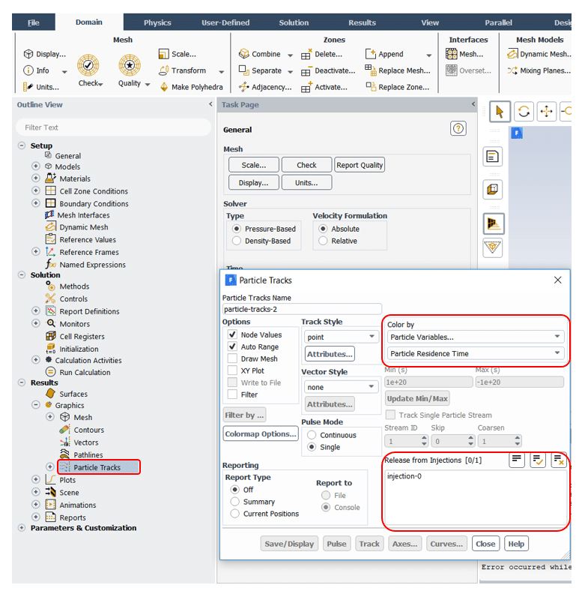The width and height of the screenshot is (585, 603).
Task: Click the Colormap Options button
Action: click(x=260, y=433)
